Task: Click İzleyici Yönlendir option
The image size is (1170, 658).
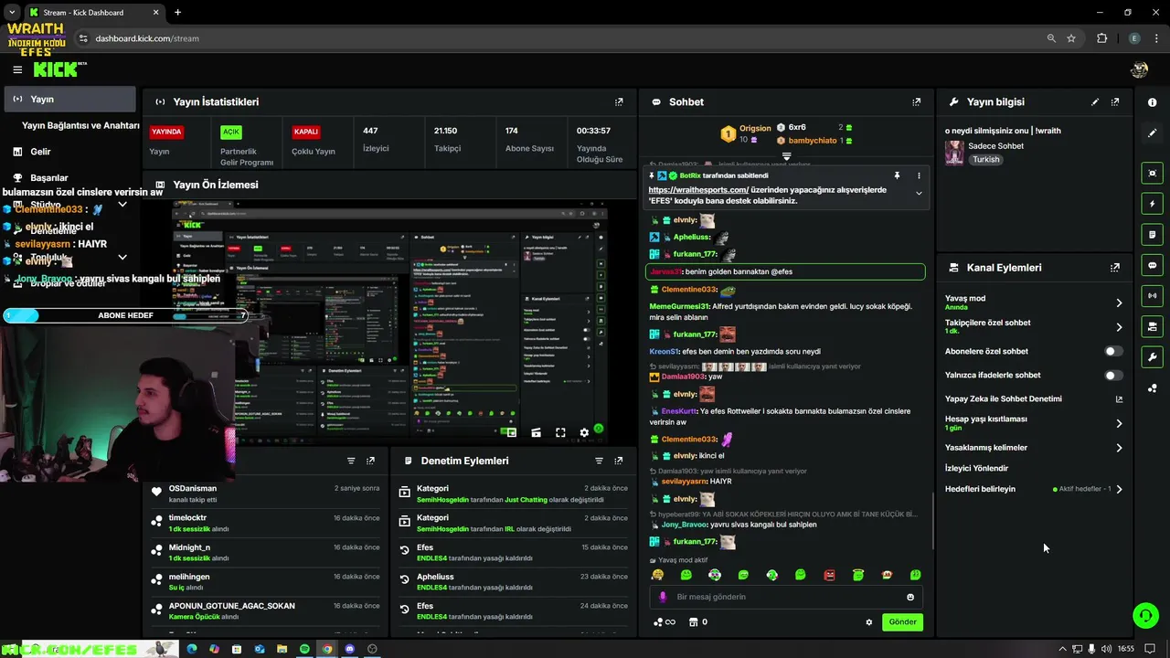Action: (x=976, y=468)
